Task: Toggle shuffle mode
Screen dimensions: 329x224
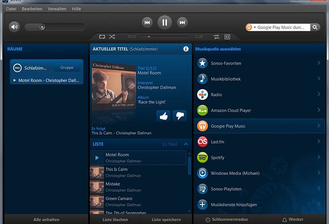Action: (x=112, y=37)
